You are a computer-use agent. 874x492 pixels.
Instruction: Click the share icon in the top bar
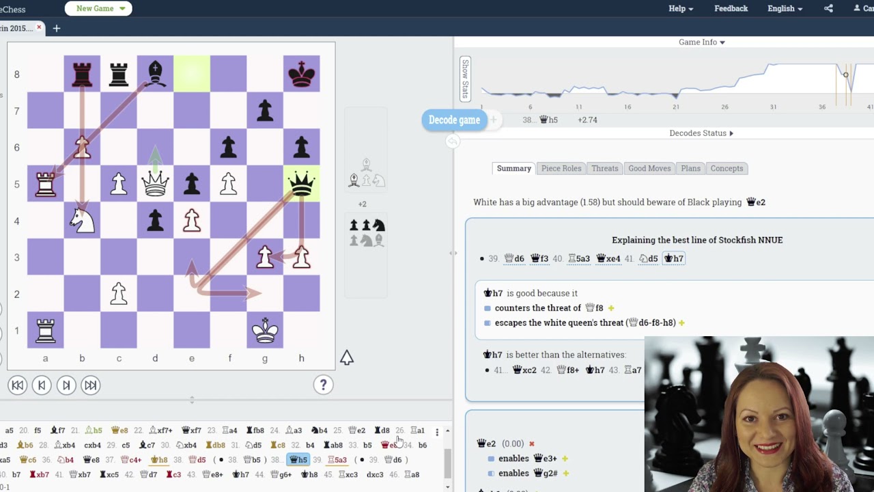click(x=828, y=8)
